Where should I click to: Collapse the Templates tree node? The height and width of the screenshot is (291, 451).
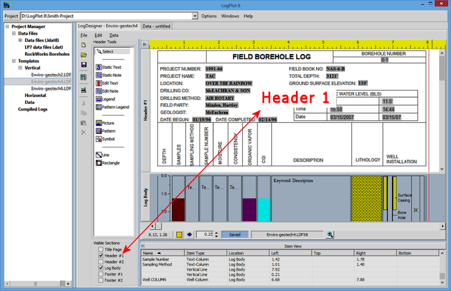tap(13, 61)
